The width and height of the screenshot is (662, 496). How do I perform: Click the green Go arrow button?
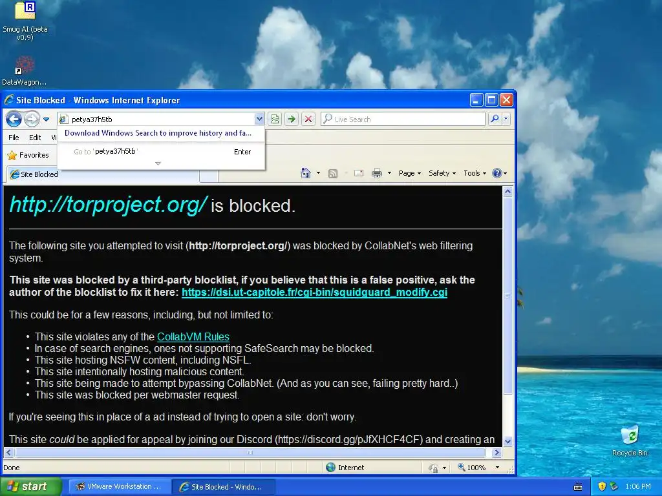coord(292,119)
